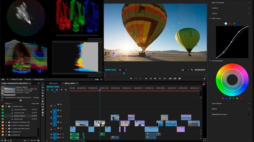Screen dimensions: 254x142
Task: Select the blue curve channel
Action: coord(239,24)
